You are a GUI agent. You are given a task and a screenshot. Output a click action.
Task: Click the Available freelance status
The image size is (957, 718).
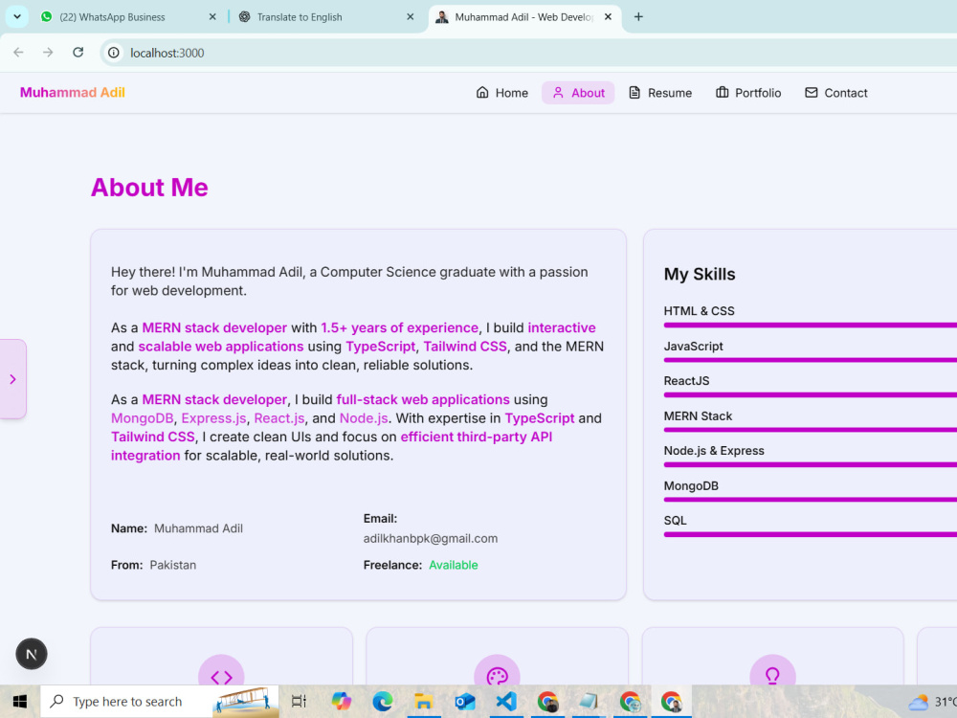click(454, 565)
